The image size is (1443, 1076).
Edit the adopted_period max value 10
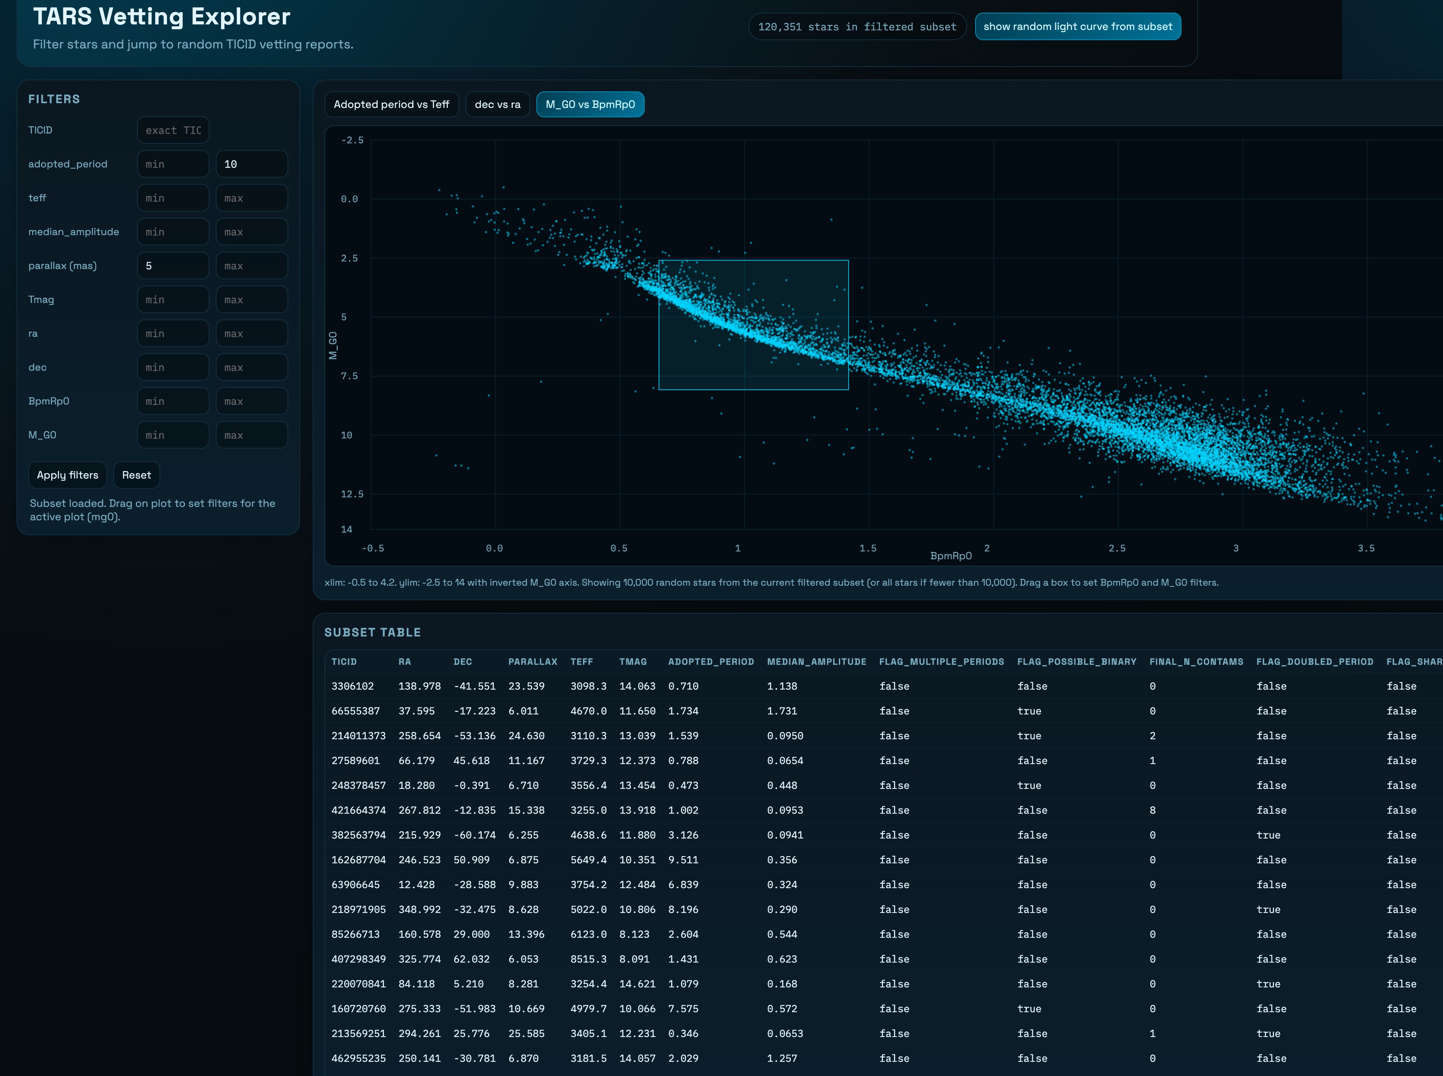coord(251,164)
